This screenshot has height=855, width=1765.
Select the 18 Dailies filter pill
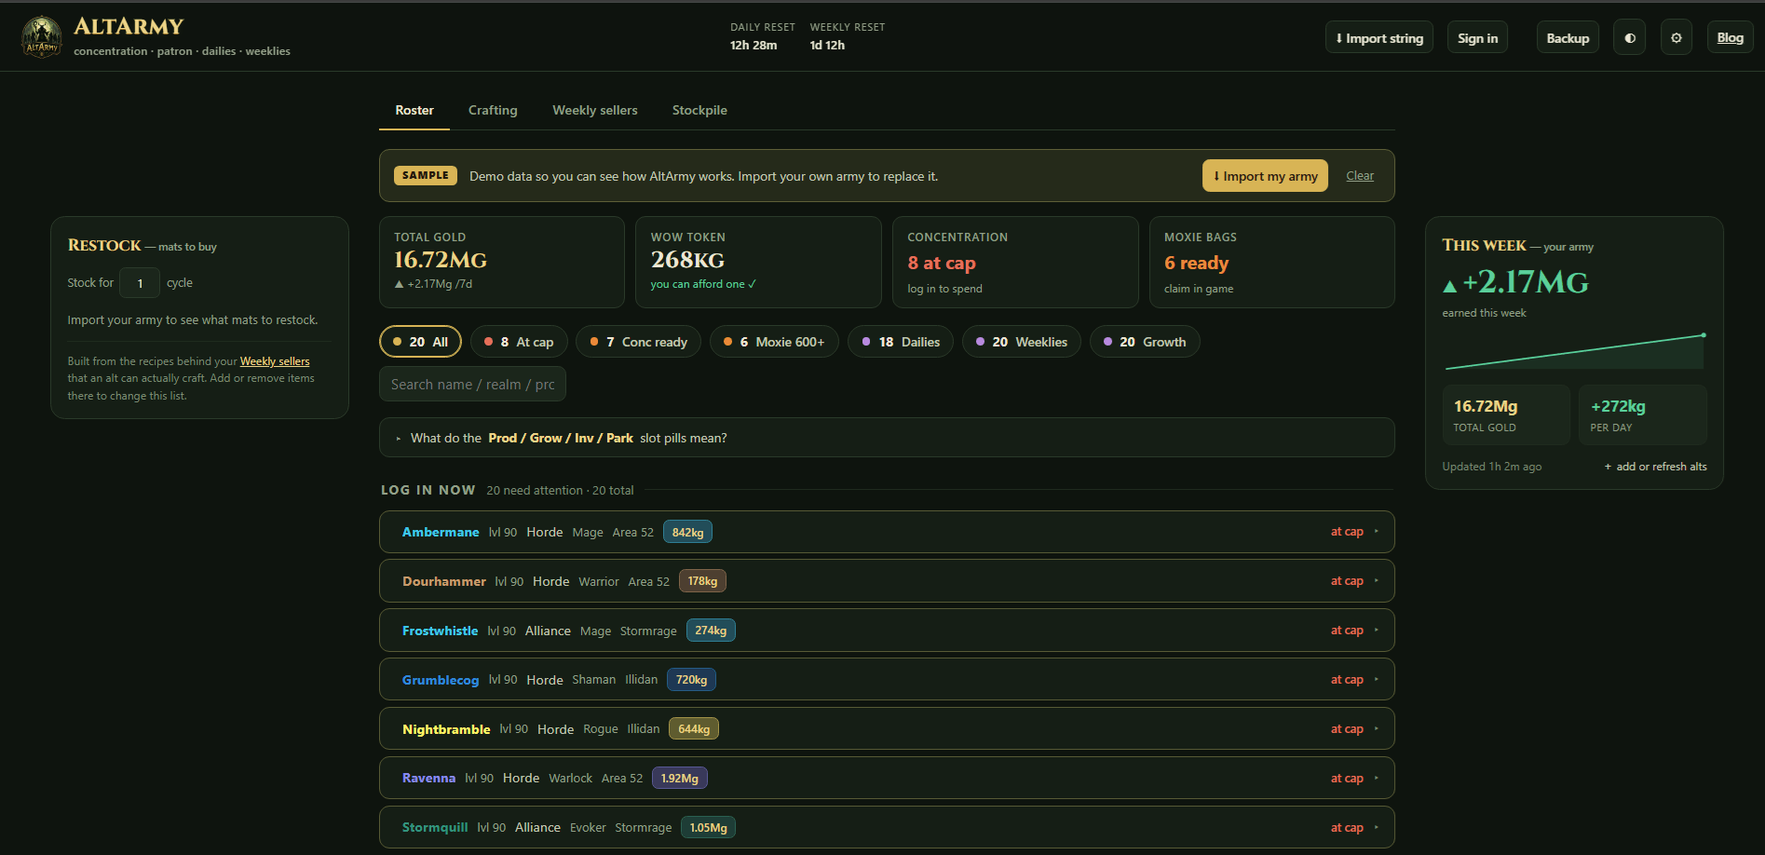coord(901,342)
